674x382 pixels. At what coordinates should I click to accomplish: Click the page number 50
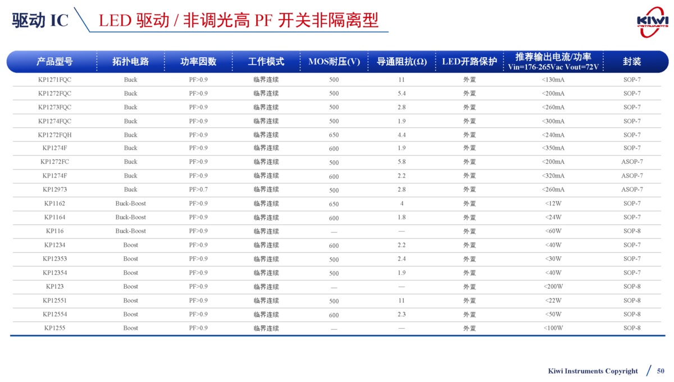(660, 371)
